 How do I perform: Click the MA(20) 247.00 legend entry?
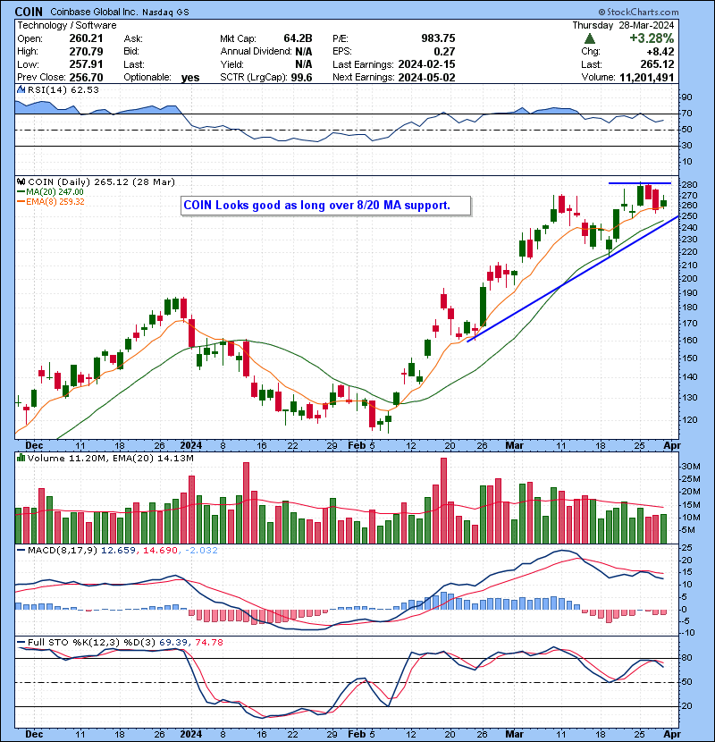tap(50, 191)
